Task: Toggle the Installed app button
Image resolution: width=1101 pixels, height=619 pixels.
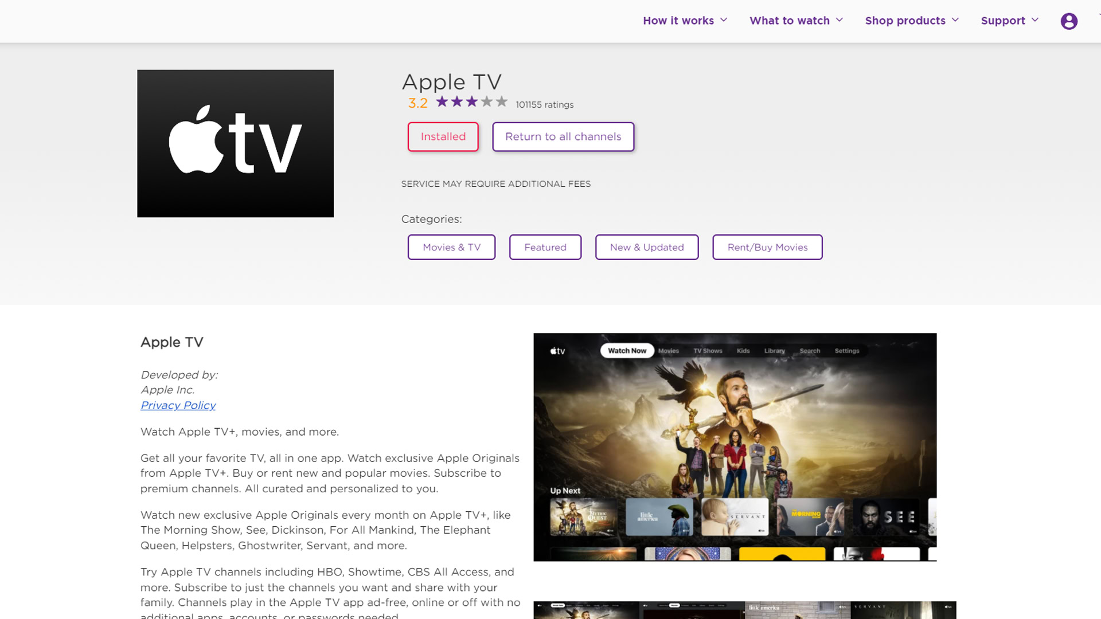Action: point(443,136)
